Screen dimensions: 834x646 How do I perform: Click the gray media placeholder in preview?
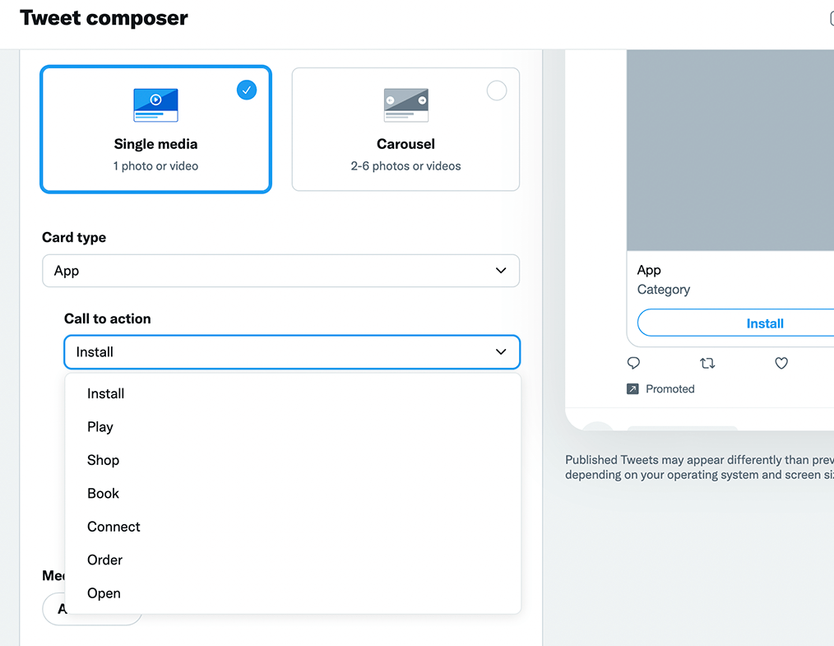(730, 150)
